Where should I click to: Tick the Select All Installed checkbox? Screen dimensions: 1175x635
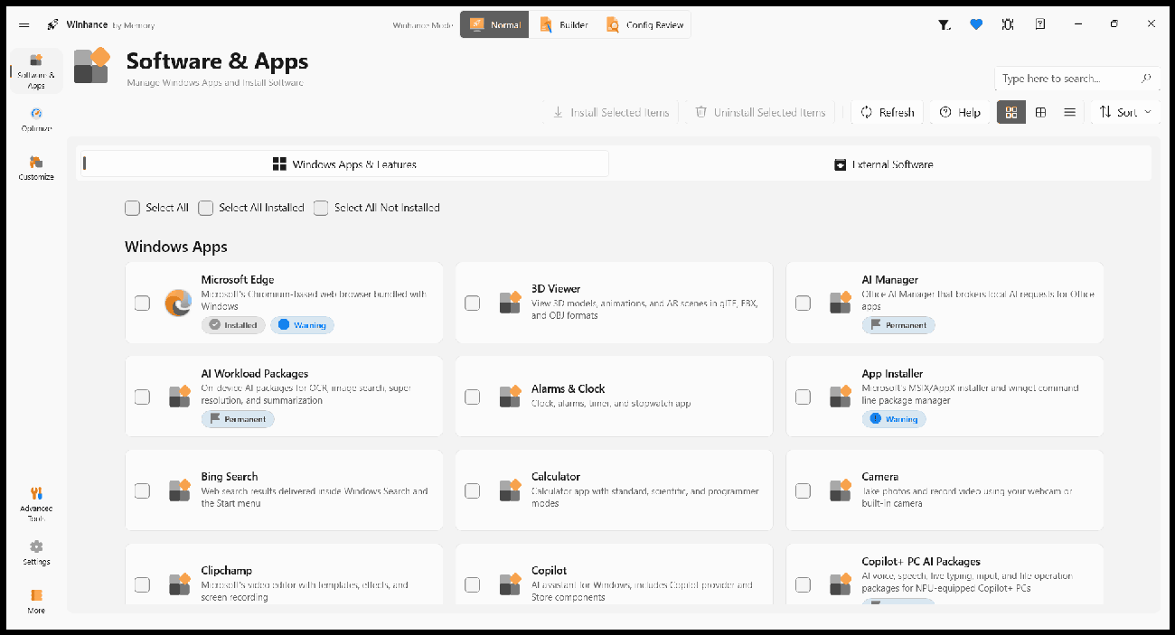pyautogui.click(x=206, y=208)
